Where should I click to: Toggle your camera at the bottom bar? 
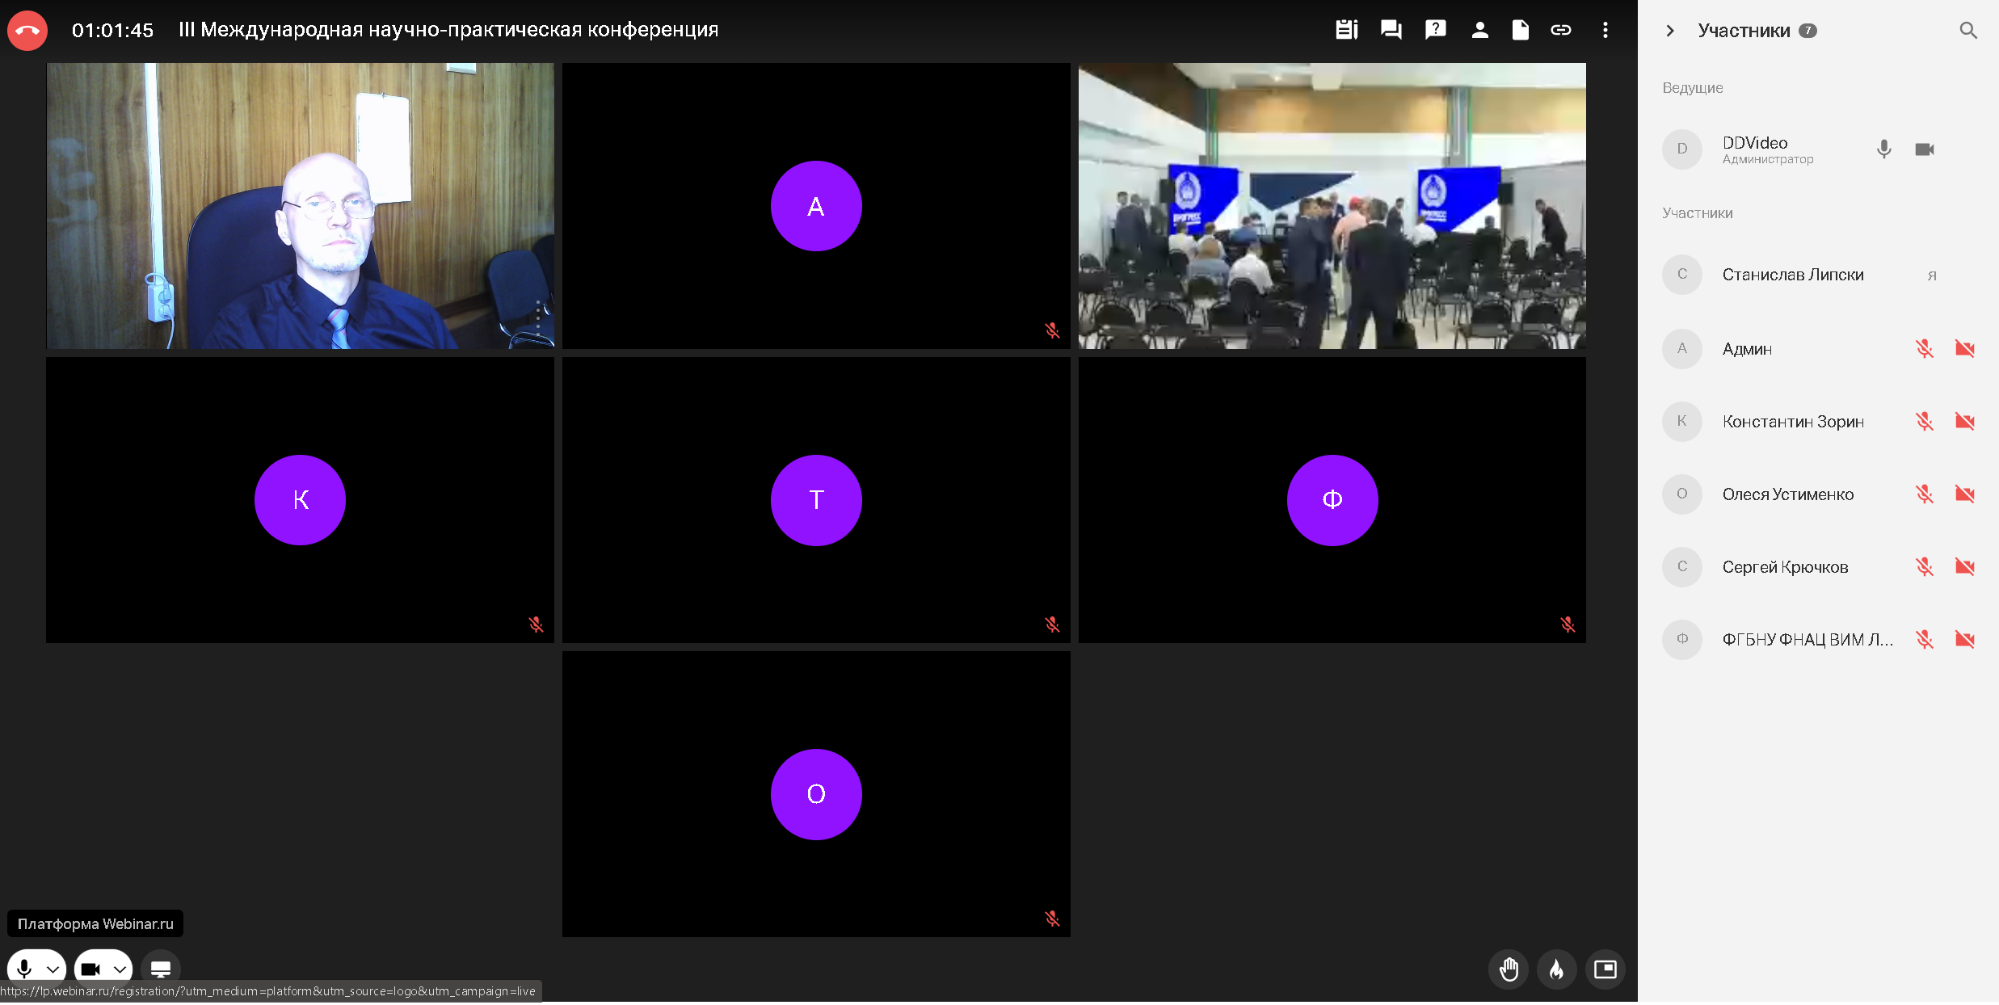pyautogui.click(x=90, y=968)
